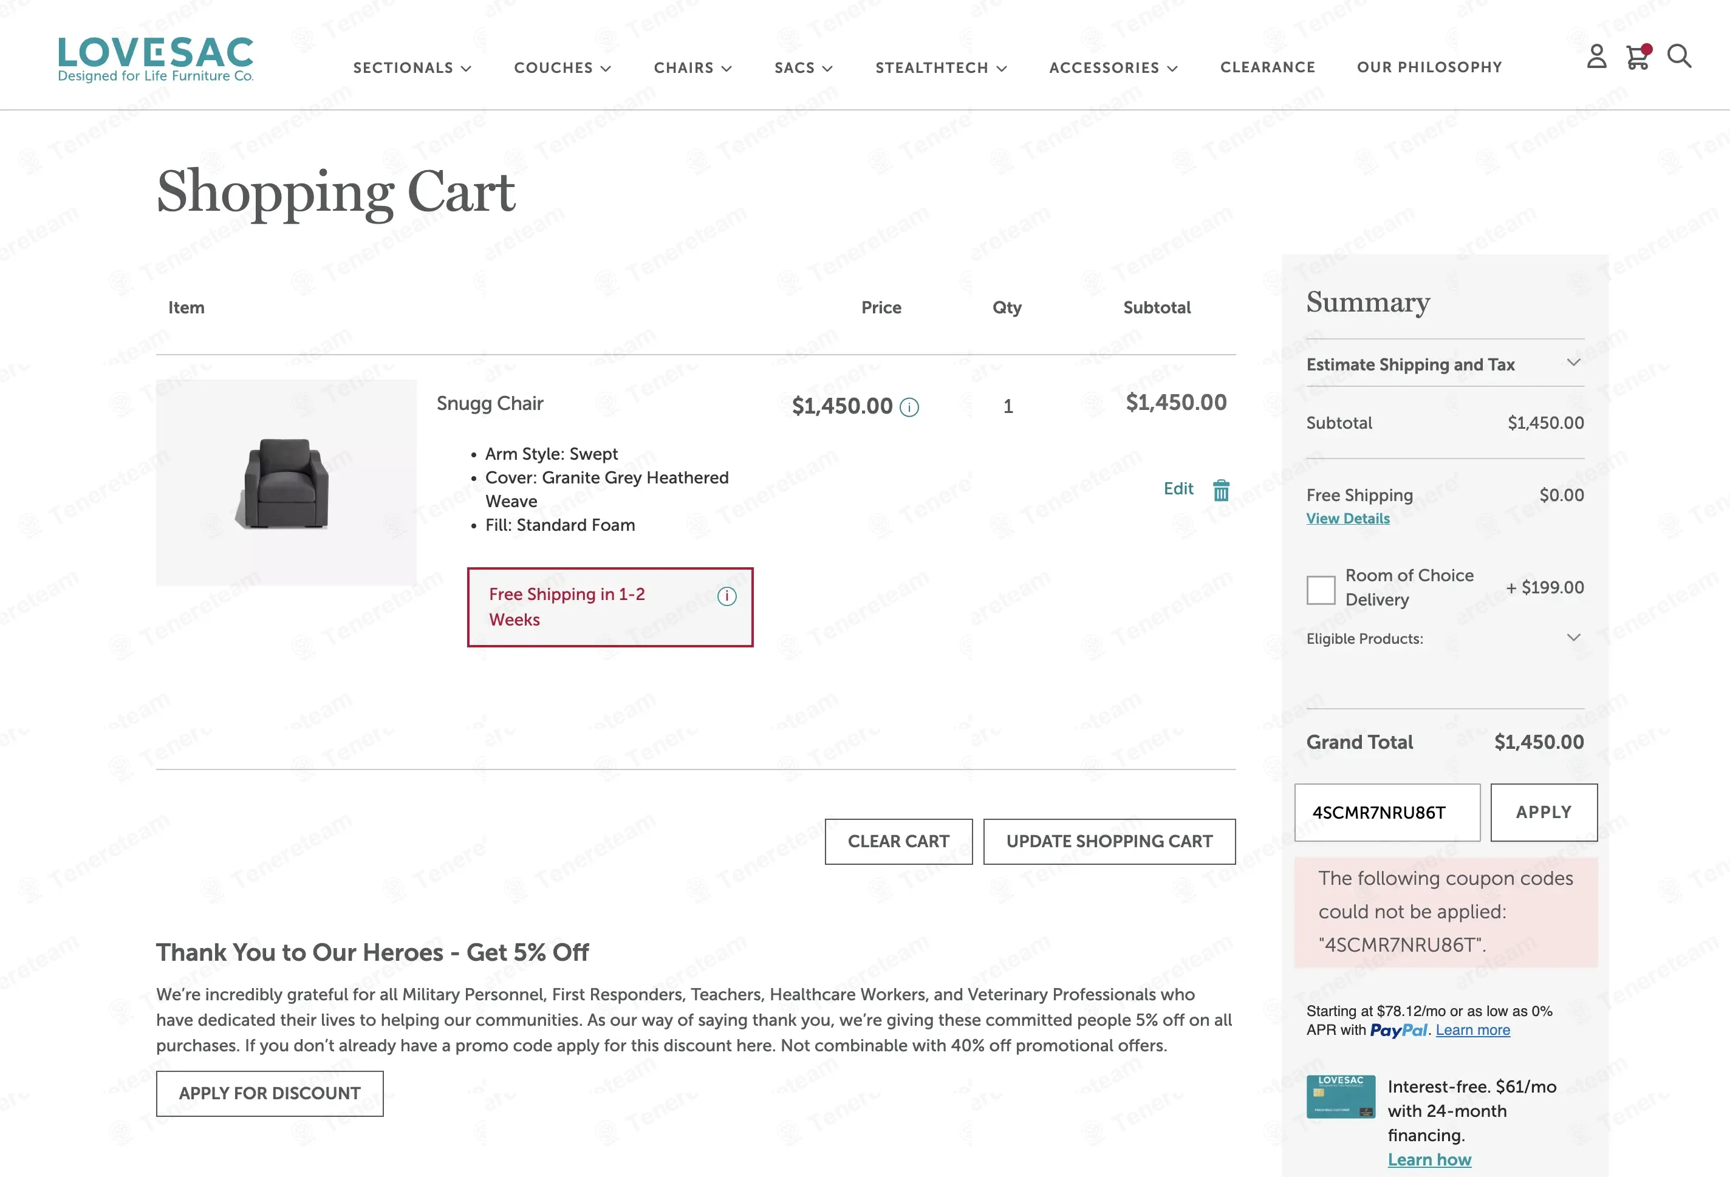Enable Room of Choice Delivery checkbox

[x=1321, y=590]
